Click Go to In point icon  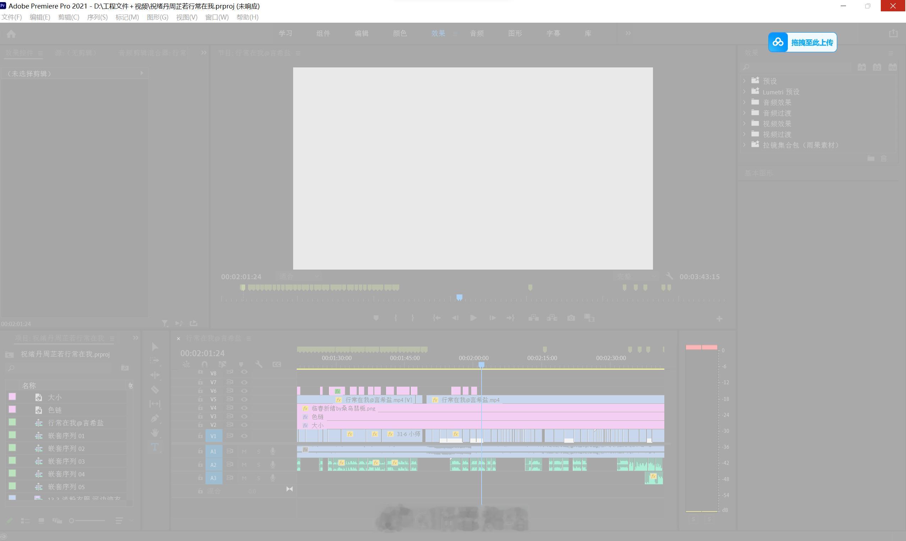click(x=436, y=318)
